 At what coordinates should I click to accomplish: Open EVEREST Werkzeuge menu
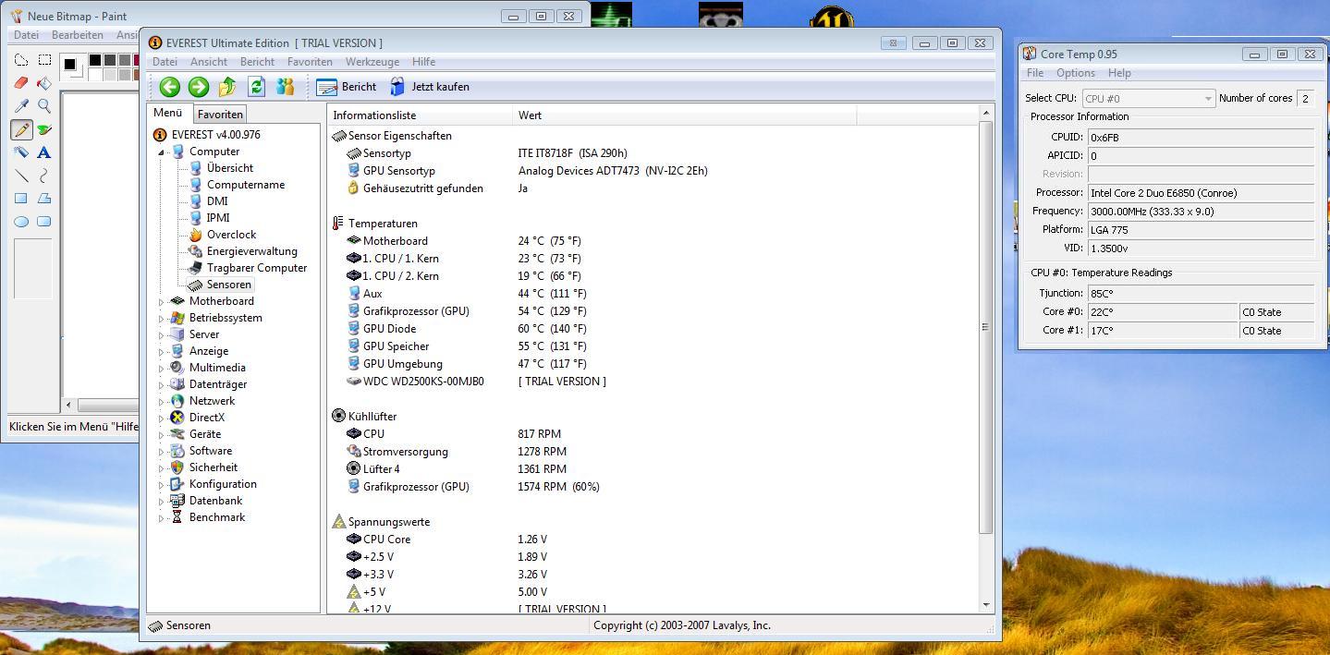(372, 62)
